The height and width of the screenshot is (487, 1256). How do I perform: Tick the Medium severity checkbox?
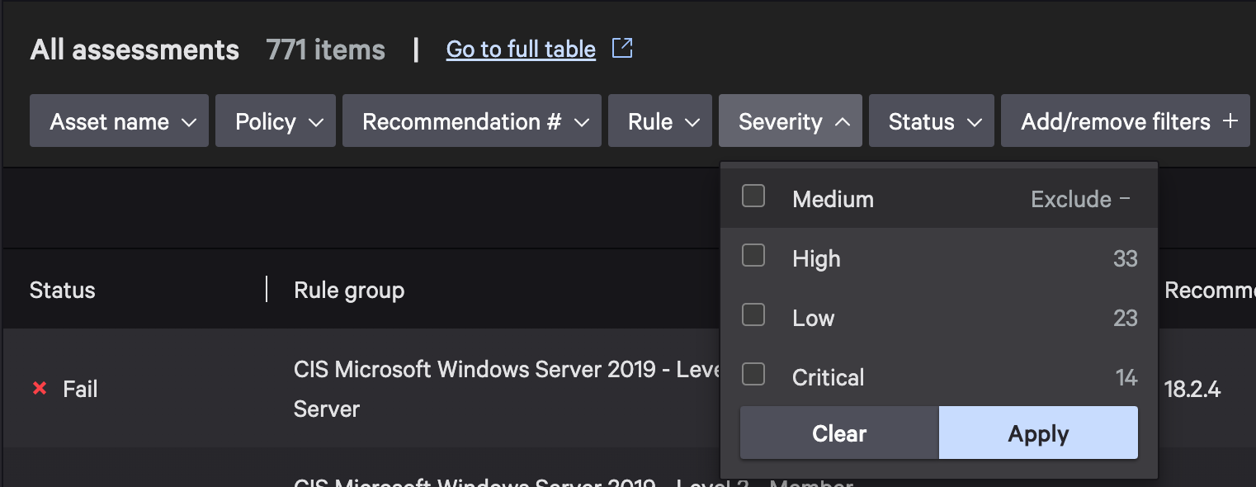point(753,196)
